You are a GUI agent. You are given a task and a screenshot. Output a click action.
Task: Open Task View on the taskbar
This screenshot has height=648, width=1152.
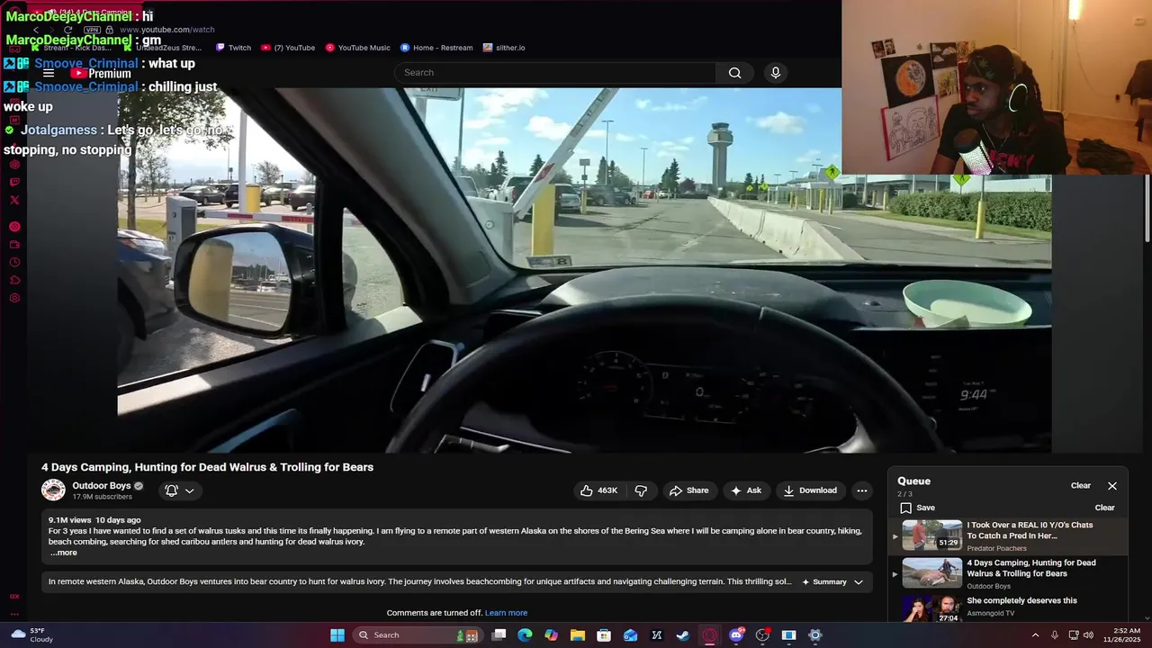(x=499, y=635)
